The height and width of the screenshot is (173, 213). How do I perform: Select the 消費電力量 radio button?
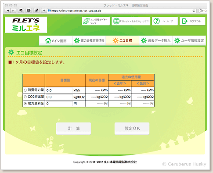coord(25,90)
